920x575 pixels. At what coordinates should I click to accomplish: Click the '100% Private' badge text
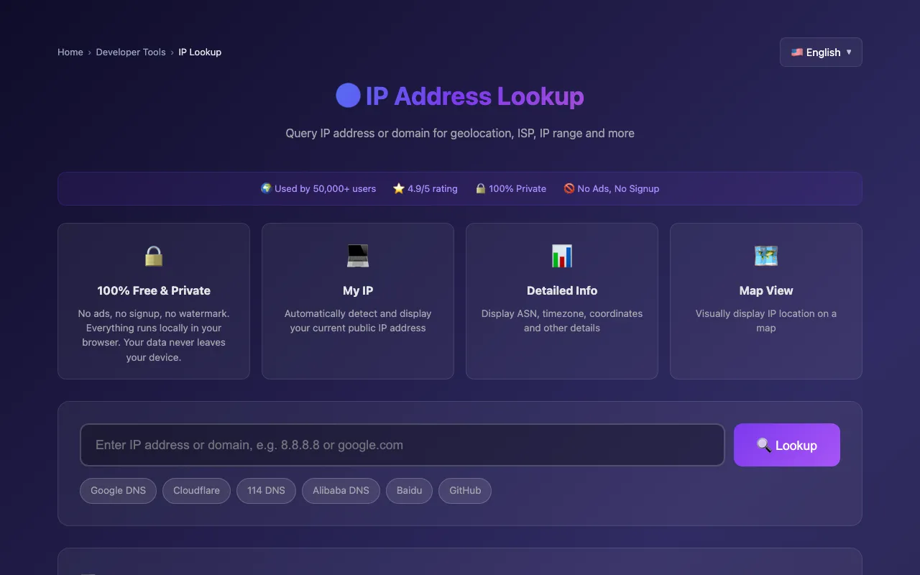coord(517,188)
